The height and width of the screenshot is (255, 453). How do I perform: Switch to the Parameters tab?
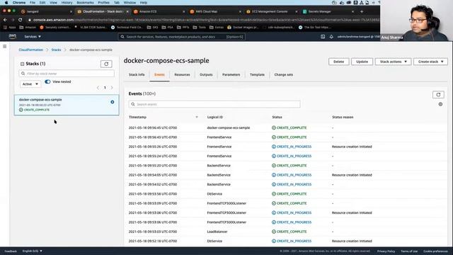pos(231,74)
